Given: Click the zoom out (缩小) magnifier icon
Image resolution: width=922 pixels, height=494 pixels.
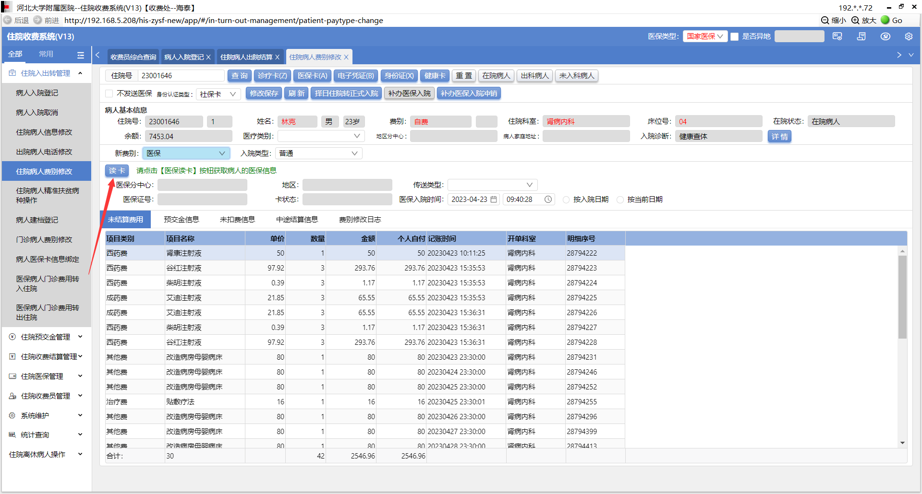Looking at the screenshot, I should pyautogui.click(x=825, y=20).
